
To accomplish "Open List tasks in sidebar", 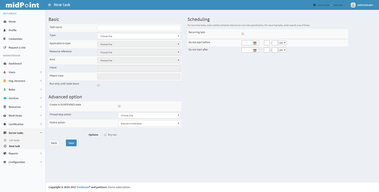I will [x=14, y=140].
